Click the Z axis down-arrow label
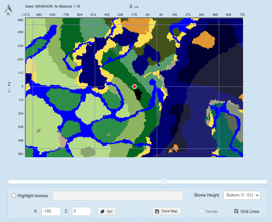 [x=9, y=87]
